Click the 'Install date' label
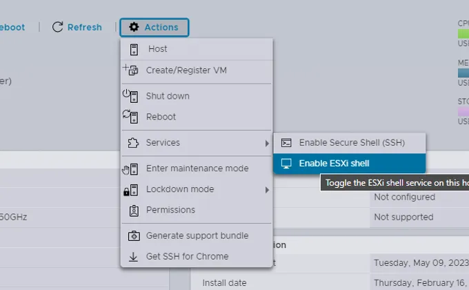Viewport: 469px width, 290px height. pyautogui.click(x=224, y=283)
